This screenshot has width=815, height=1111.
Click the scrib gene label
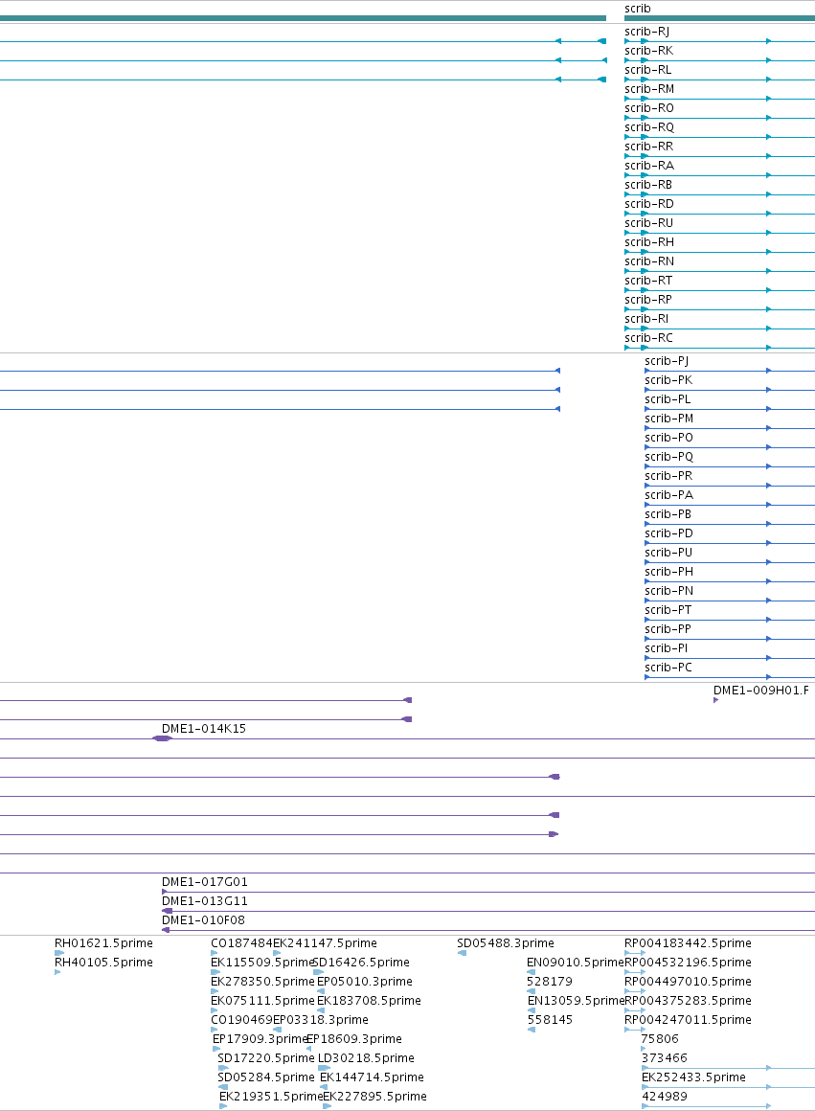tap(637, 9)
